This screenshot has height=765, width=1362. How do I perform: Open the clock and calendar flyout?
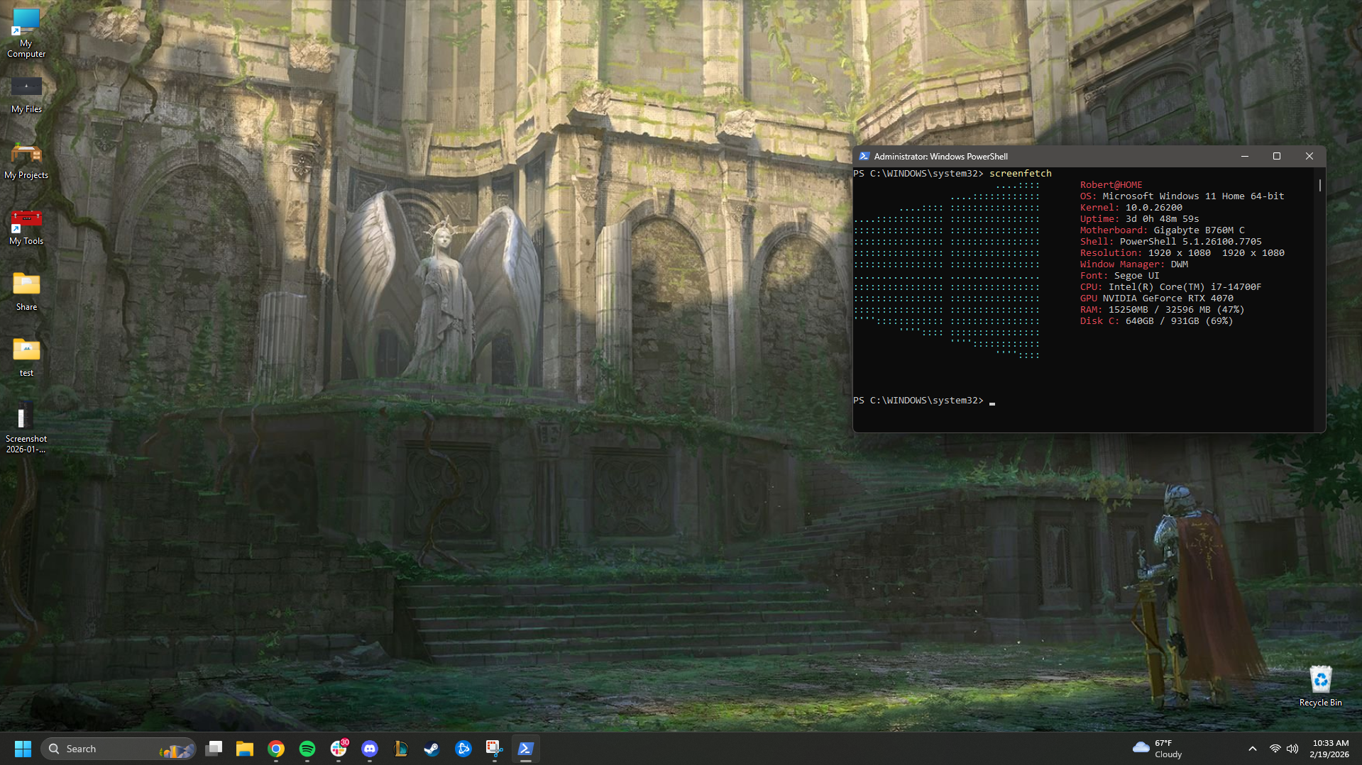click(1330, 749)
